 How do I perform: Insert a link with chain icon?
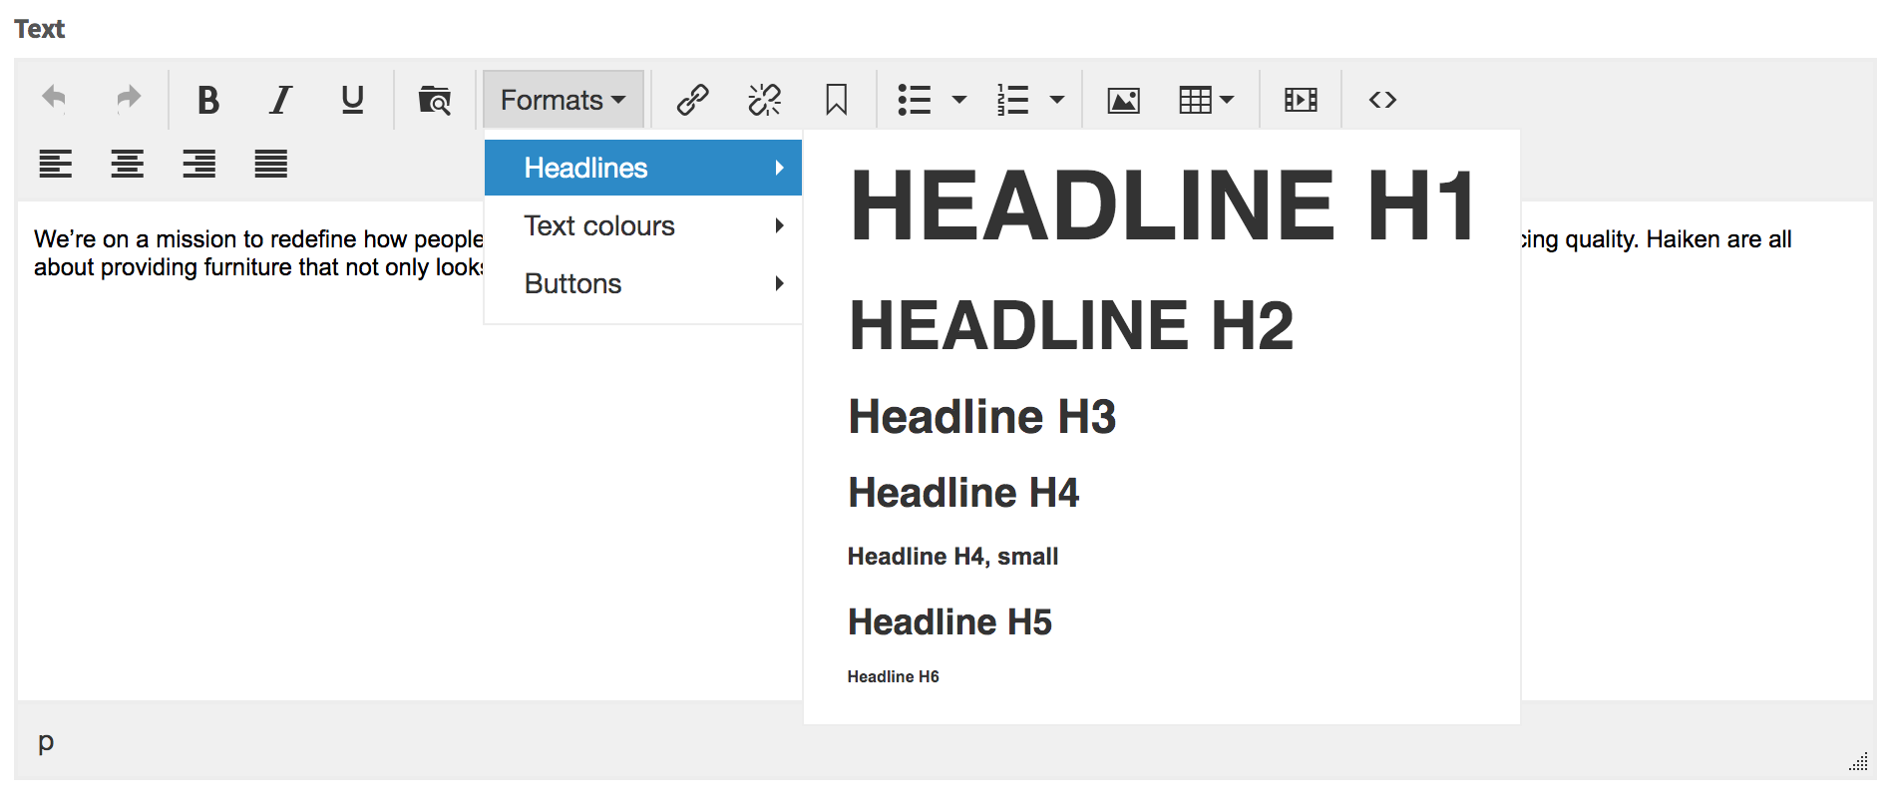click(x=692, y=100)
